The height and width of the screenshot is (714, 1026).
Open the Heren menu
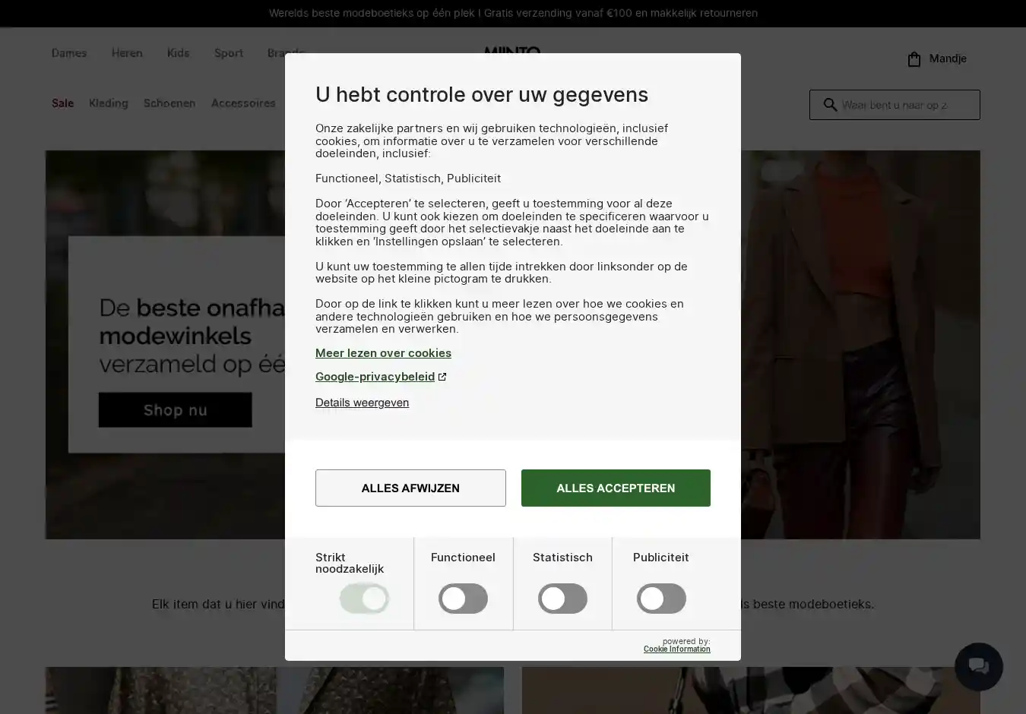[127, 53]
